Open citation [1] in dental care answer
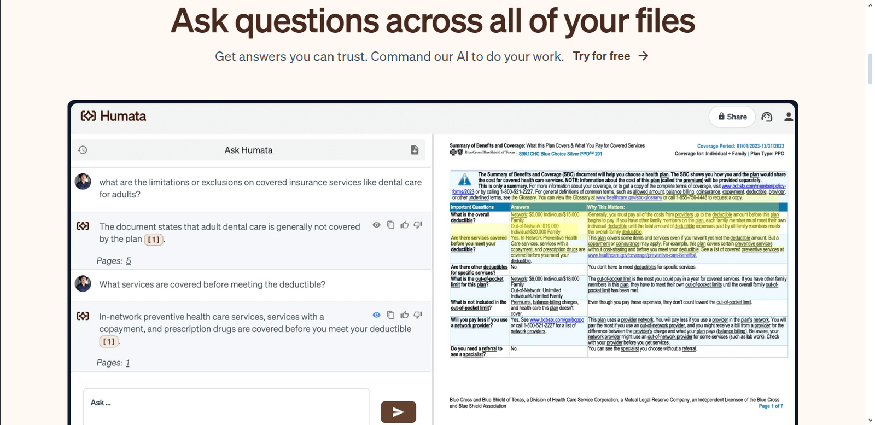Viewport: 875px width, 425px height. tap(154, 240)
